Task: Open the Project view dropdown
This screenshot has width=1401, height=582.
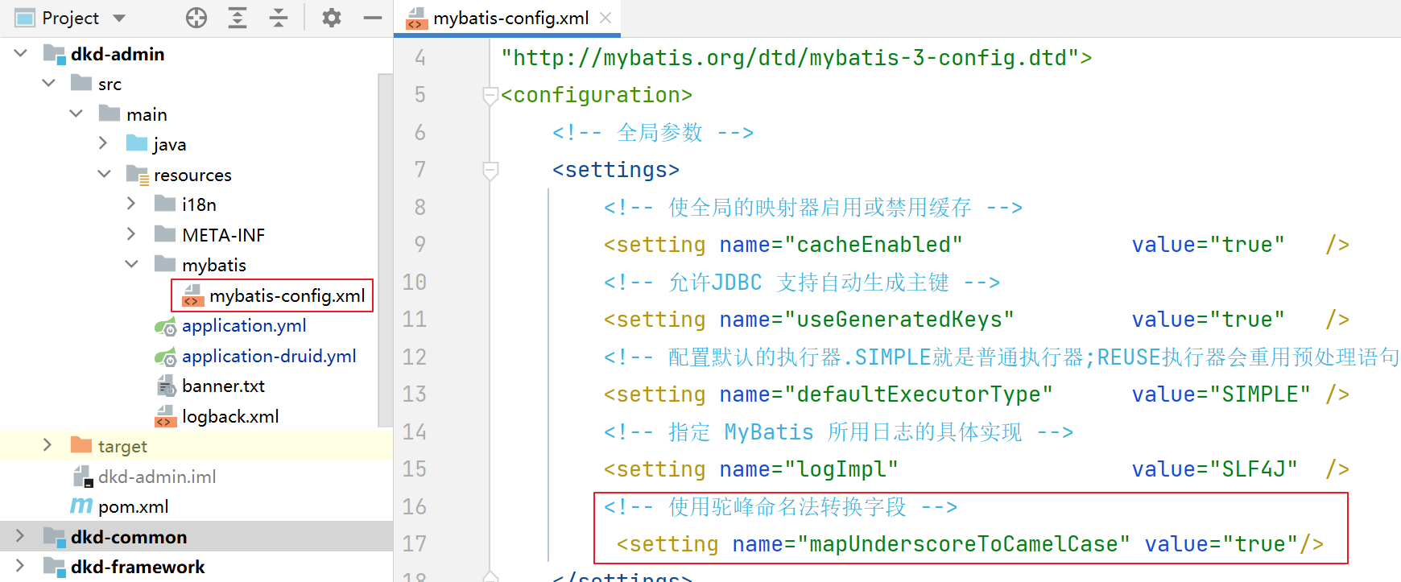Action: click(119, 18)
